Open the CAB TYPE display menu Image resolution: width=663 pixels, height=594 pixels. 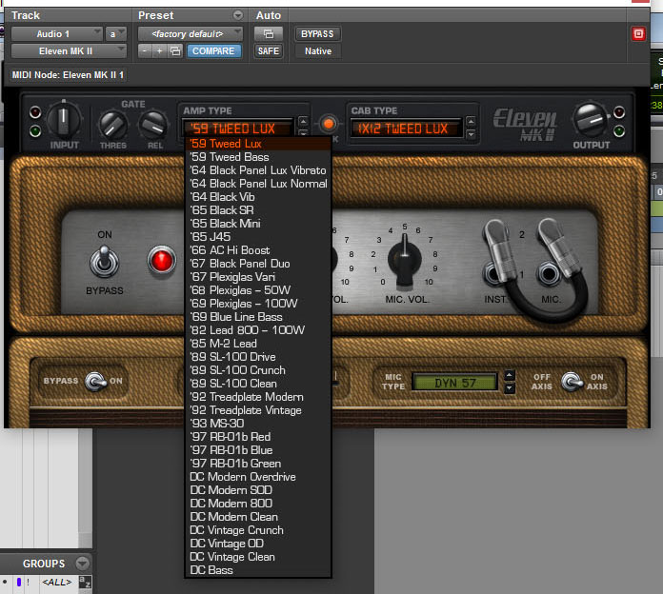(x=406, y=129)
